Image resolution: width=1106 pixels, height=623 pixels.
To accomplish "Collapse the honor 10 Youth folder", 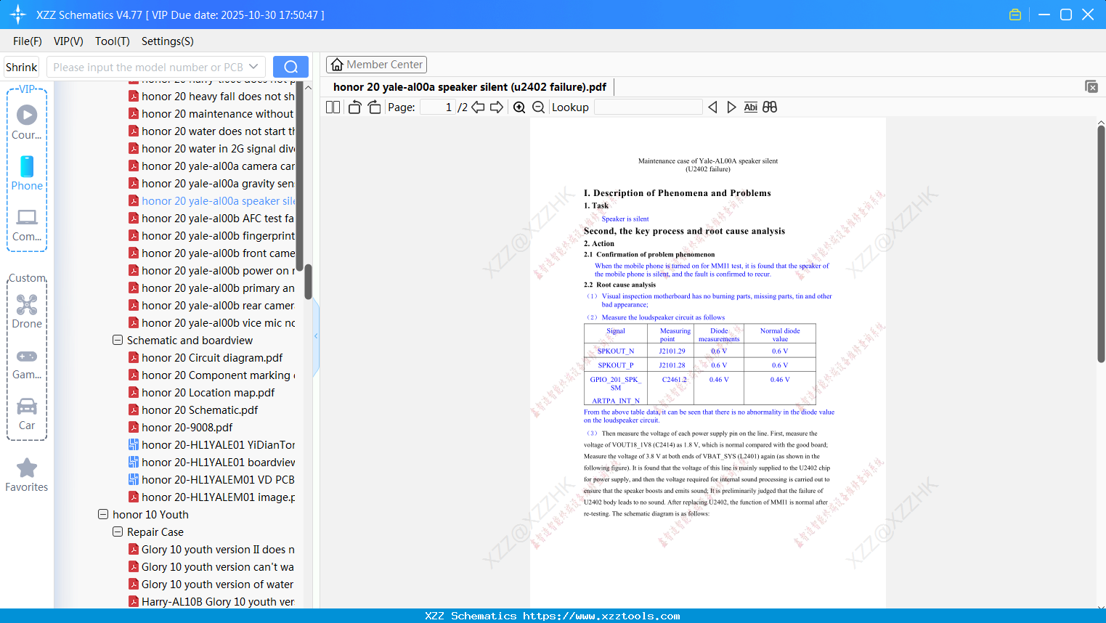I will (x=103, y=514).
